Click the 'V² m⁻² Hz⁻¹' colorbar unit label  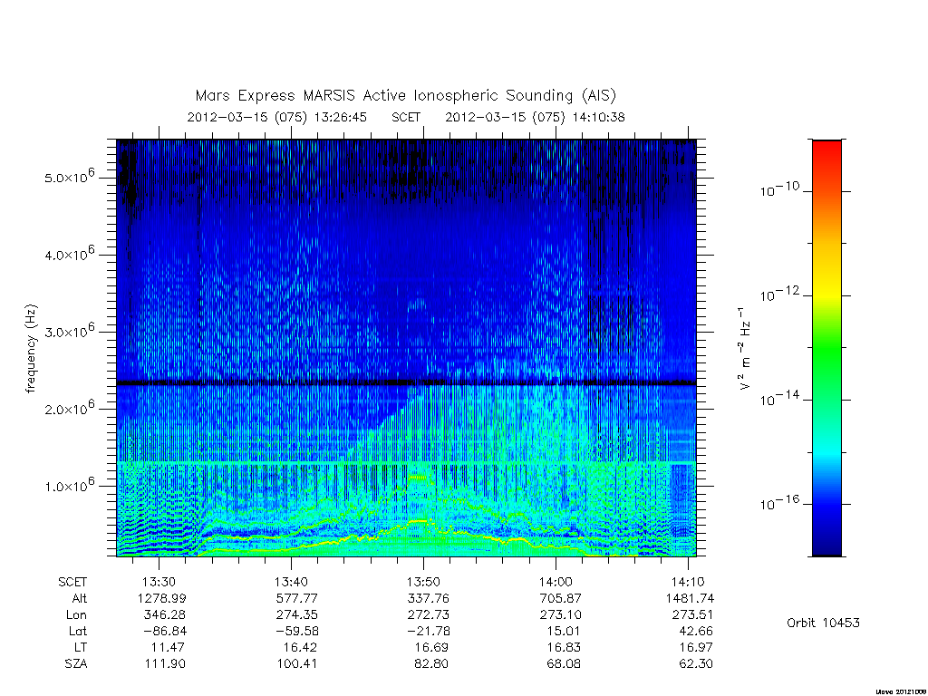[x=745, y=349]
